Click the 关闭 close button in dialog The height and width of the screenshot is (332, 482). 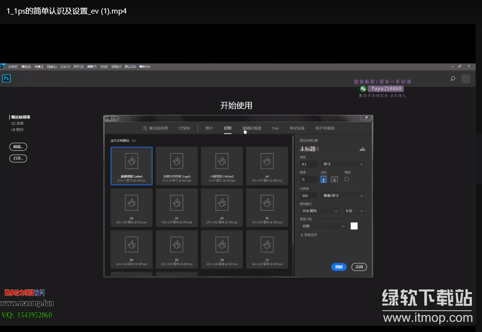coord(358,267)
